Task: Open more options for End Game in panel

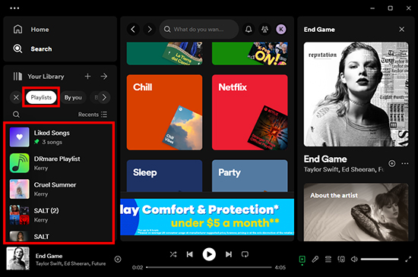Action: (404, 163)
